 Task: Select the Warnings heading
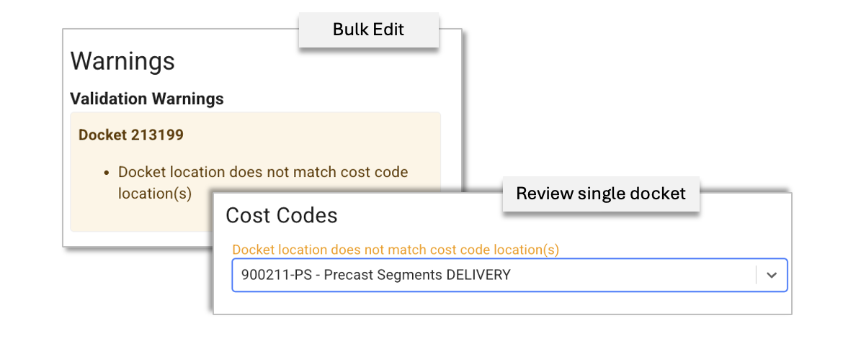click(x=122, y=61)
